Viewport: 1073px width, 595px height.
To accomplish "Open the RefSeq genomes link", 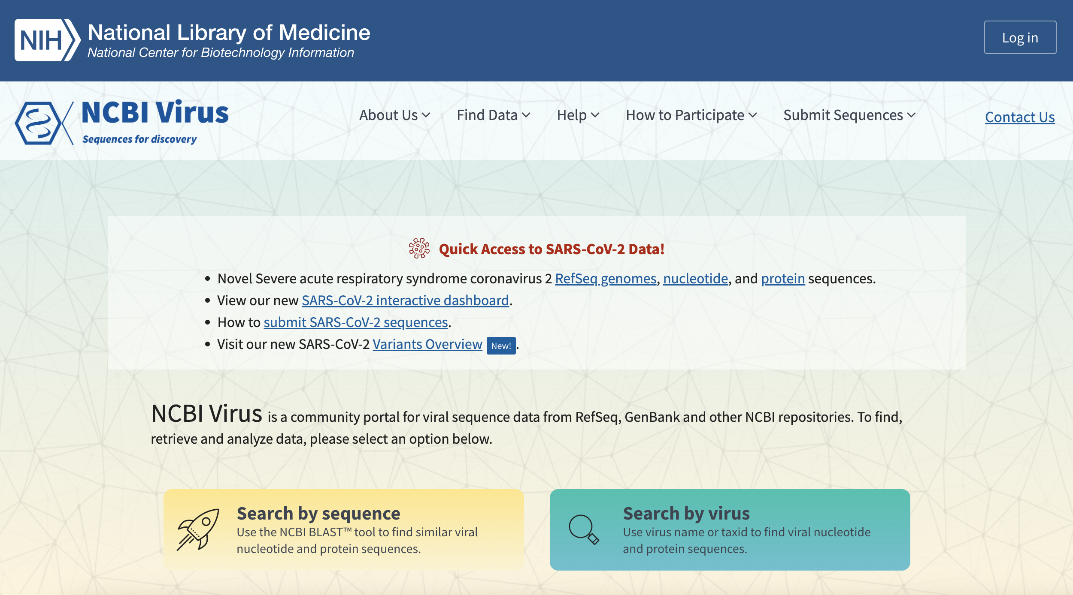I will tap(606, 279).
